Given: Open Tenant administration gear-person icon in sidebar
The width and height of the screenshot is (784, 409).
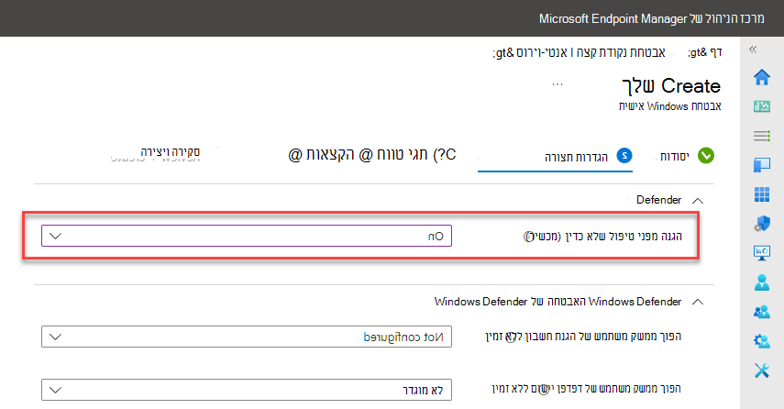Looking at the screenshot, I should coord(761,341).
